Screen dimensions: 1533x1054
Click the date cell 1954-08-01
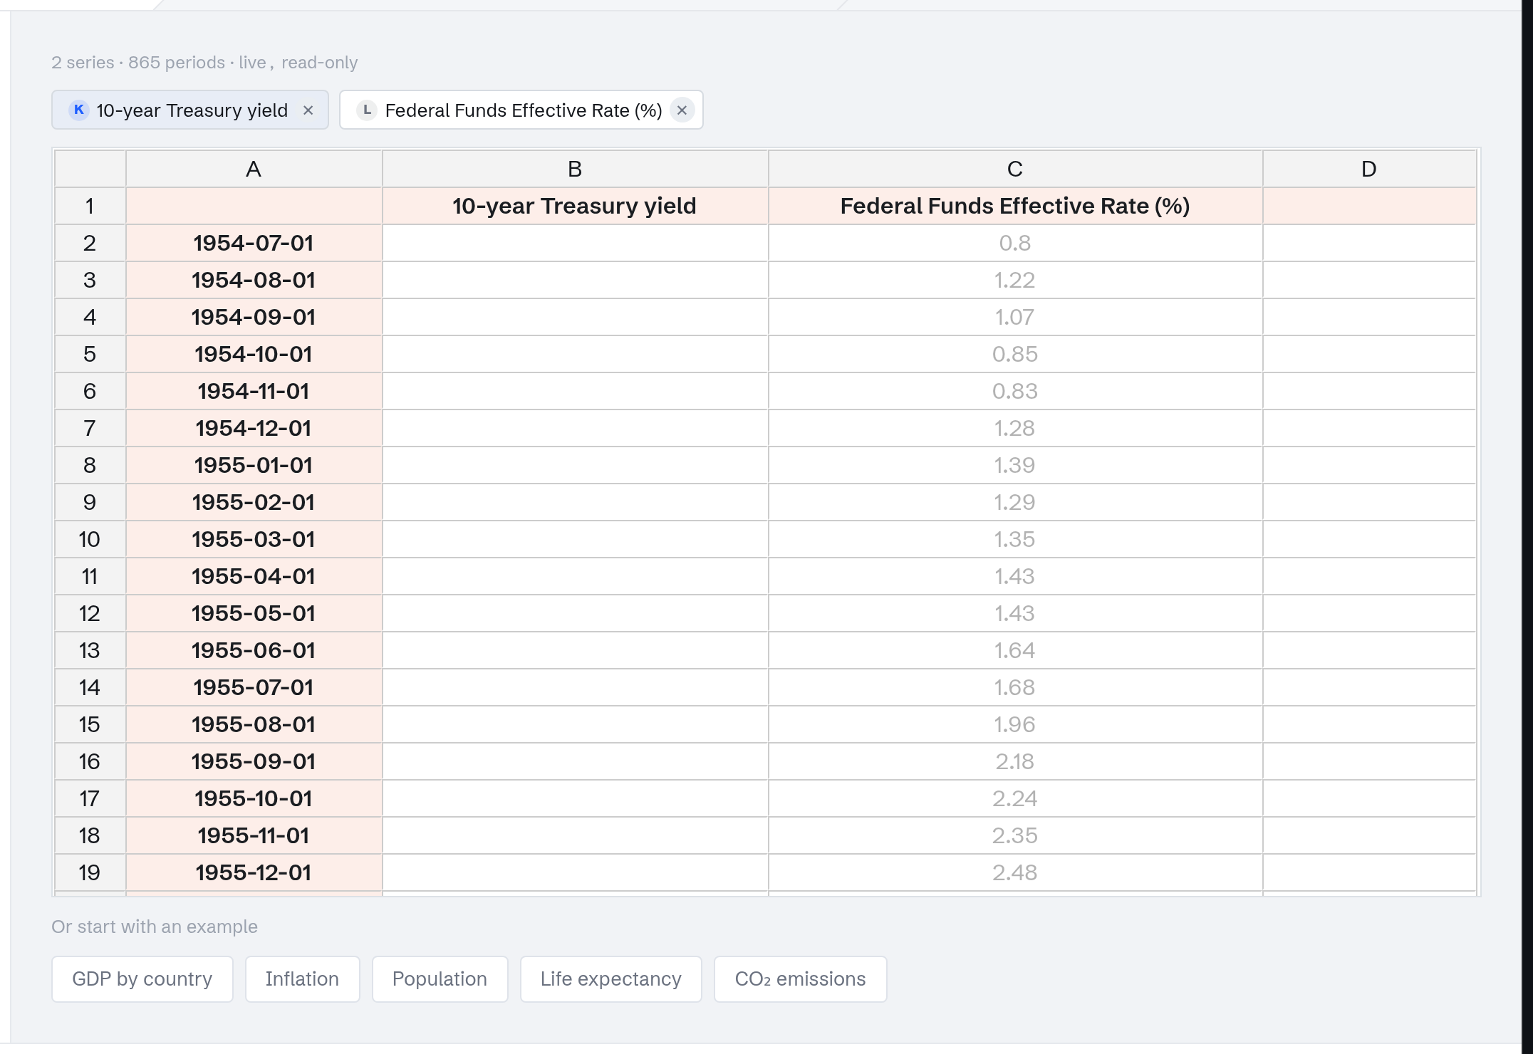pyautogui.click(x=254, y=280)
